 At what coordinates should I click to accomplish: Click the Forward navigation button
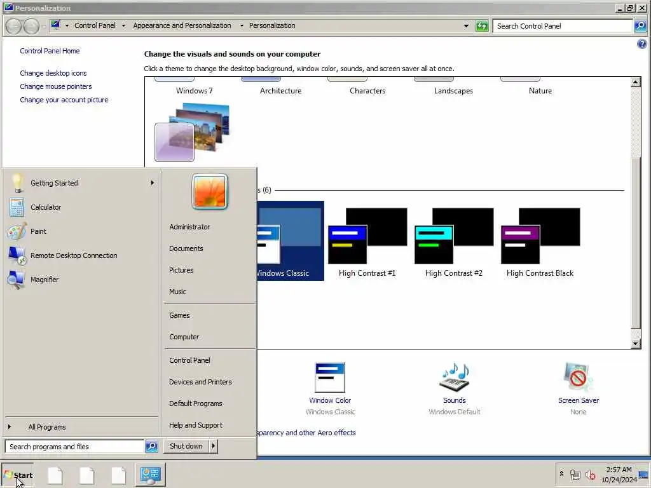click(31, 26)
